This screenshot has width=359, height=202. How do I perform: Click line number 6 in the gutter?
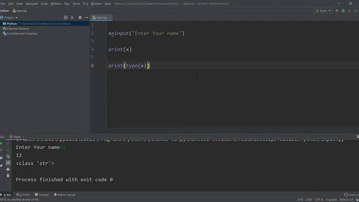pos(92,66)
